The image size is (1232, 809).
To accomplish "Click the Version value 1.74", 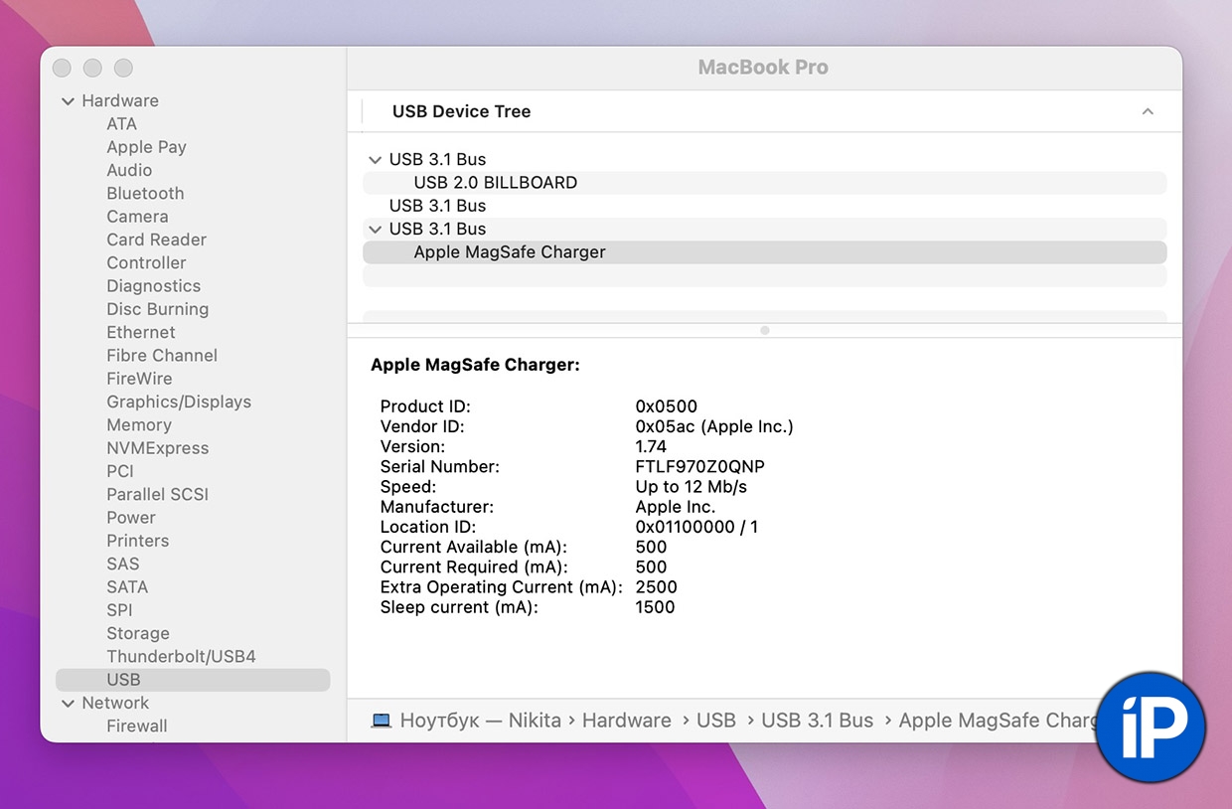I will point(651,447).
